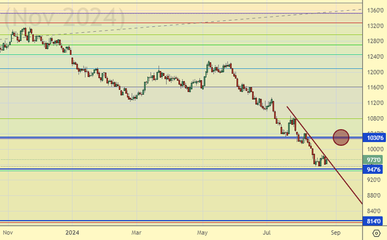The width and height of the screenshot is (387, 240).
Task: Click the 840'0 price scale value
Action: (x=375, y=196)
